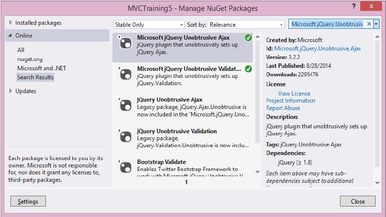Click the Report Abuse link

283,108
